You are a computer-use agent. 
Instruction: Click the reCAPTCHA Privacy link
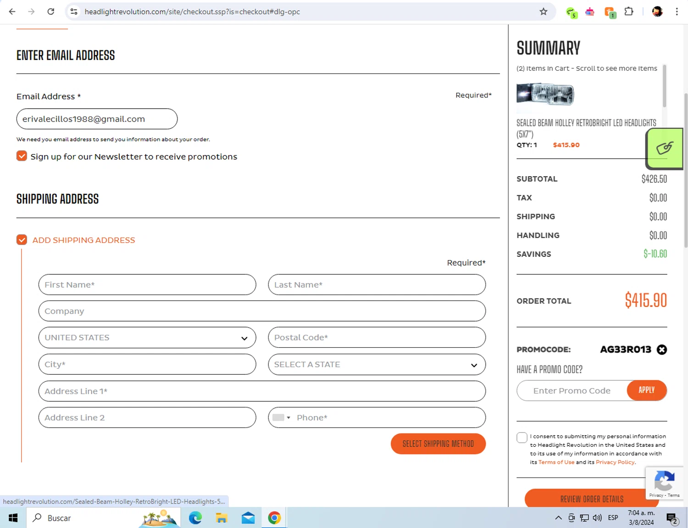[656, 495]
